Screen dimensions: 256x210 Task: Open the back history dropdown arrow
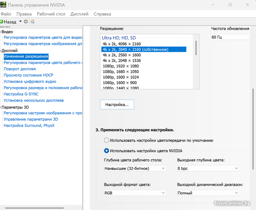(x=20, y=22)
